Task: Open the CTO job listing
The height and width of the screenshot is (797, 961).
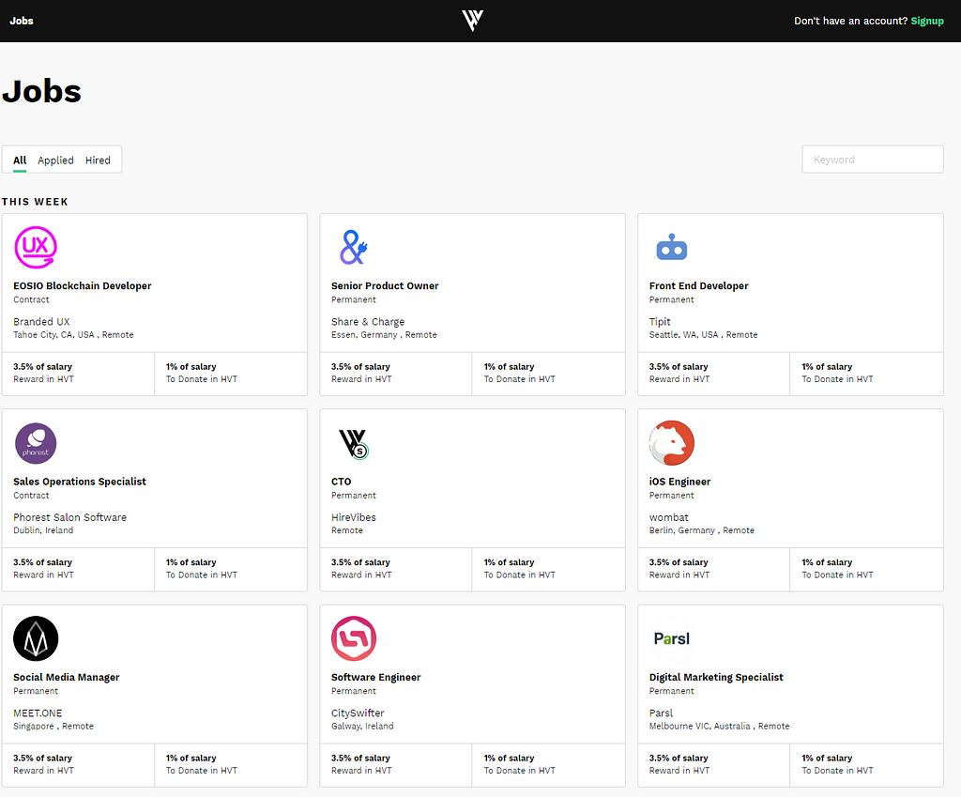Action: pyautogui.click(x=342, y=482)
